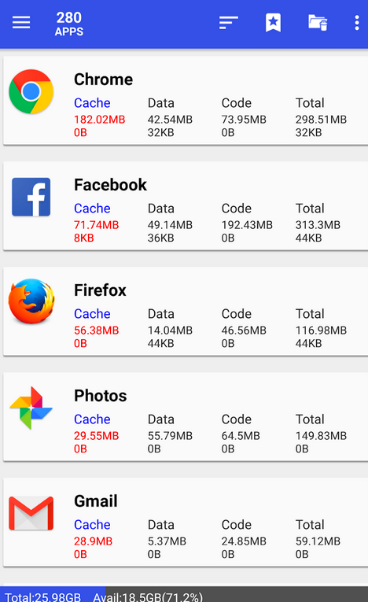Open the three-dot overflow menu
368x602 pixels.
point(357,23)
